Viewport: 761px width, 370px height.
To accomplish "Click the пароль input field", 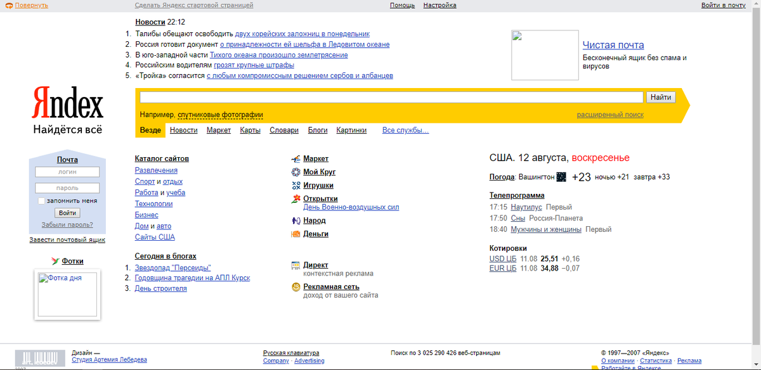I will (x=67, y=188).
